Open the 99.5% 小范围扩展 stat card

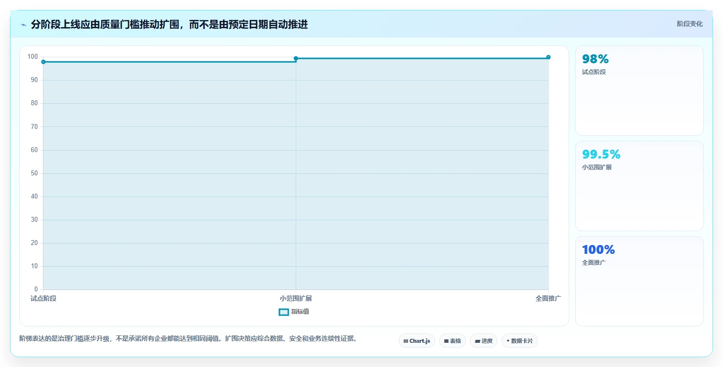(x=639, y=186)
